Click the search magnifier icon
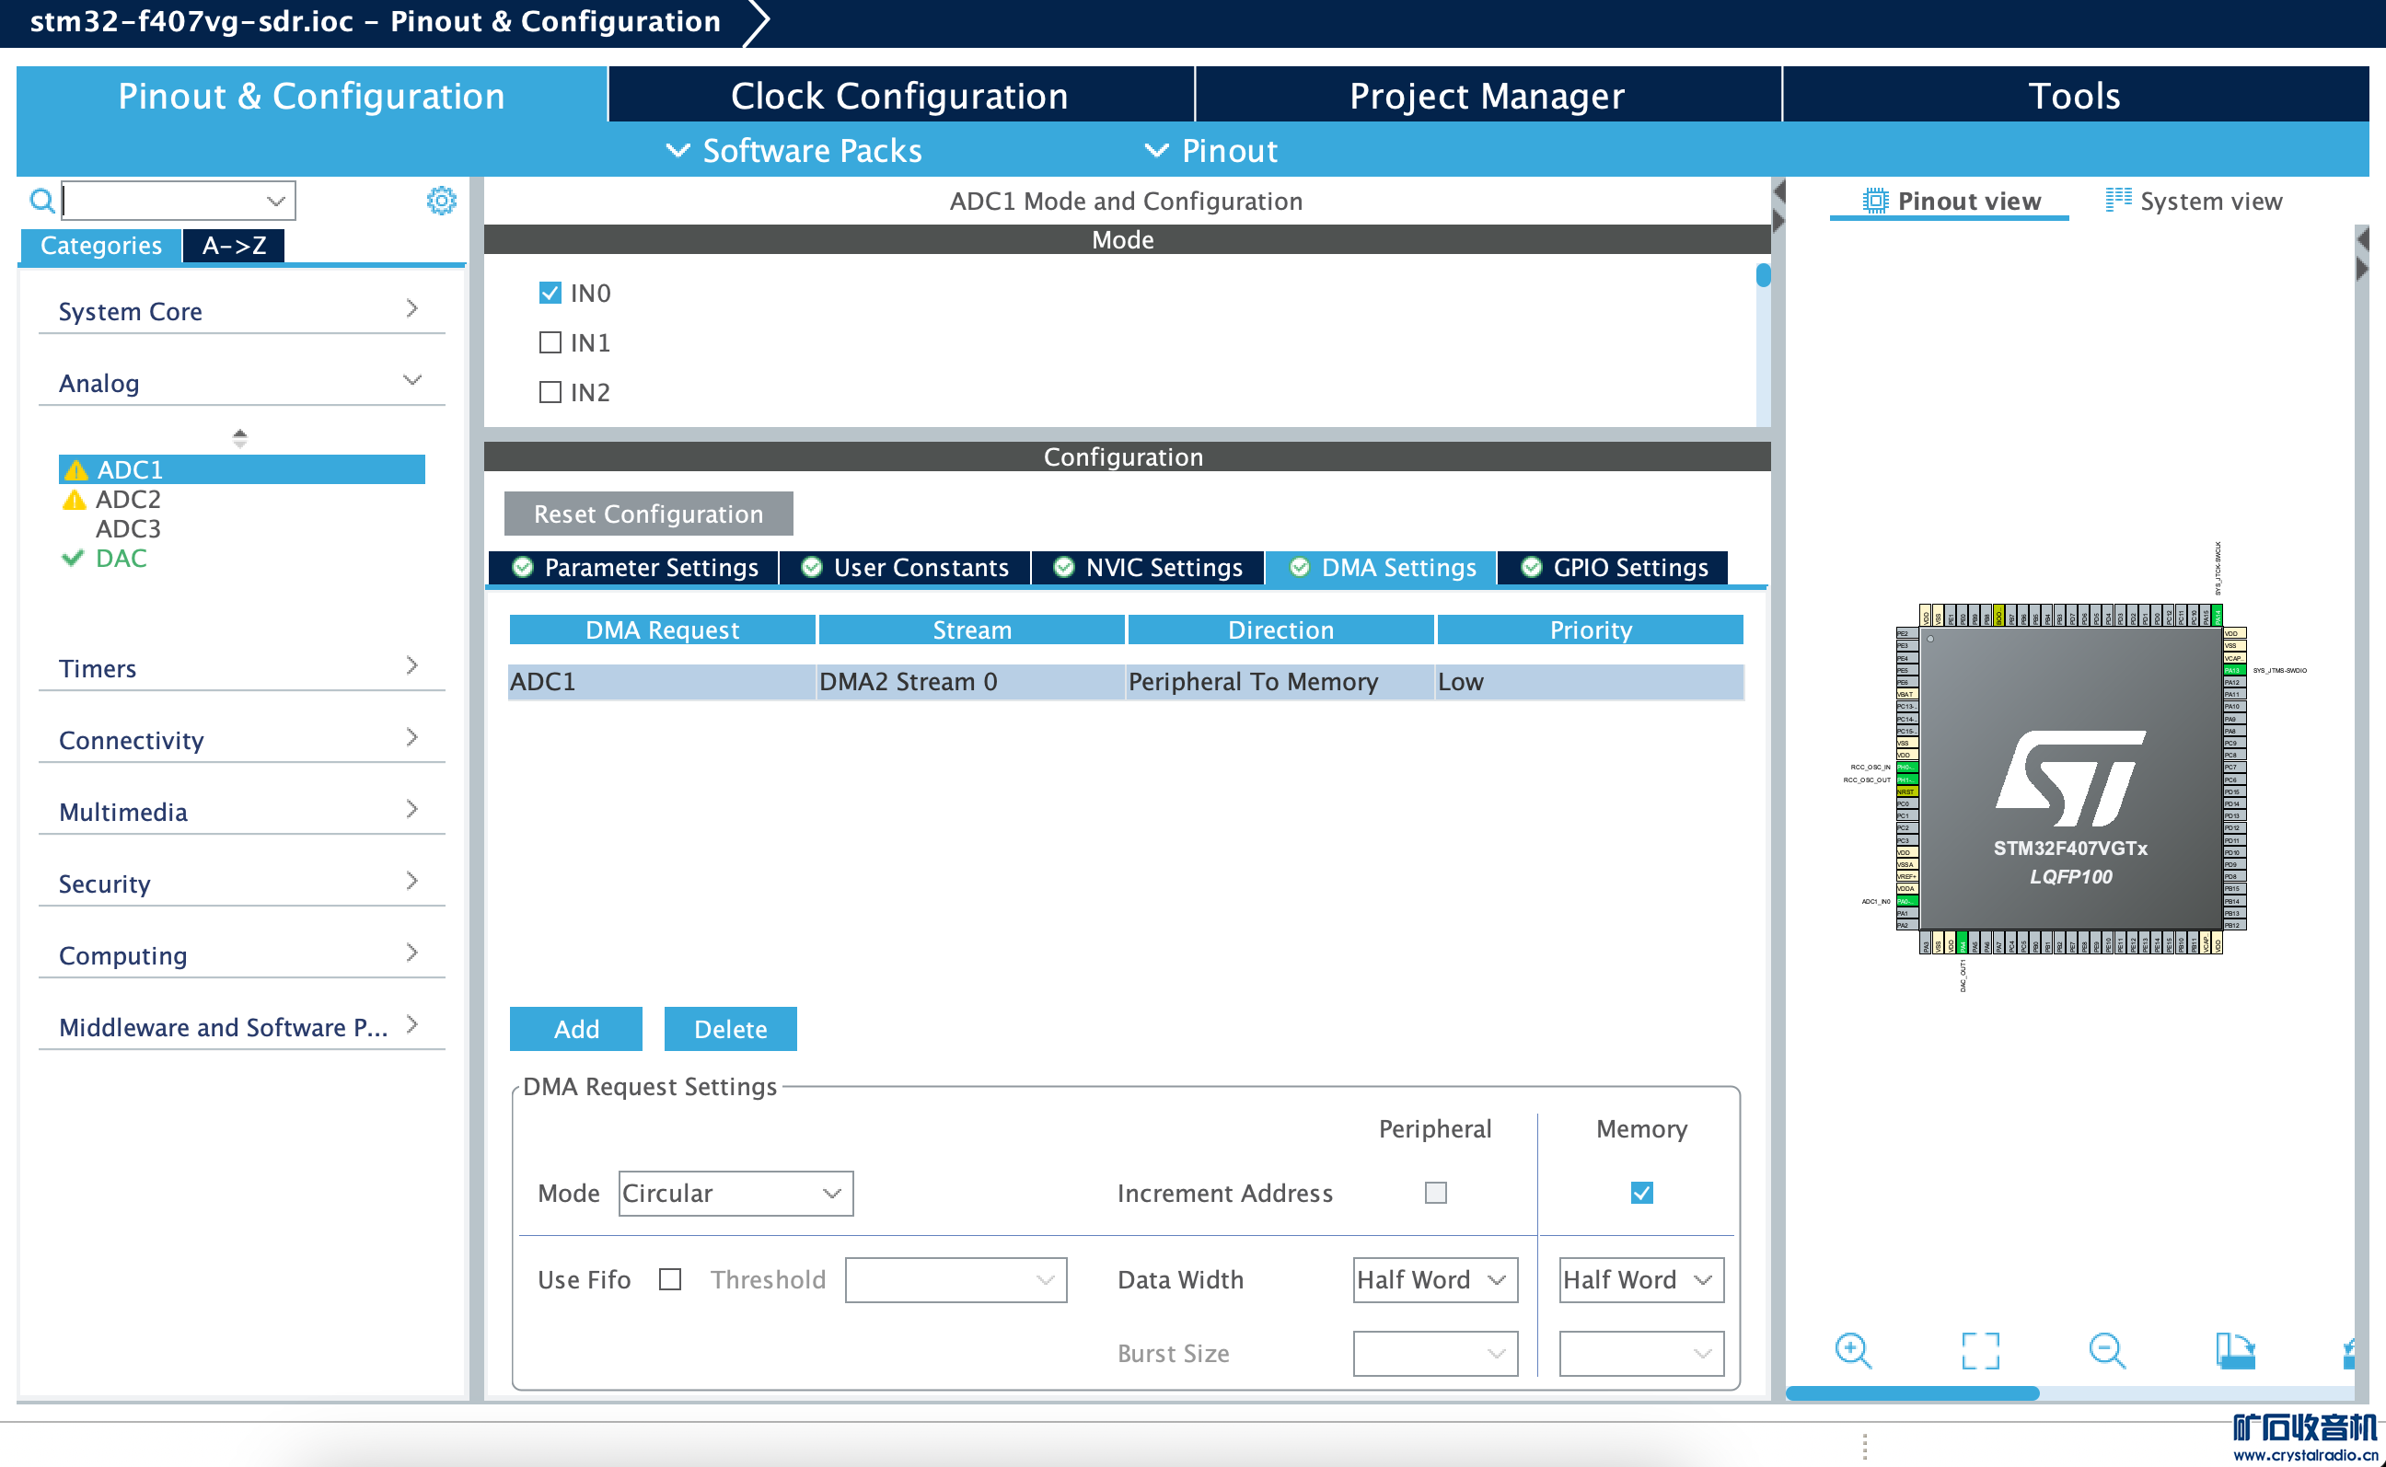Viewport: 2386px width, 1467px height. click(41, 201)
